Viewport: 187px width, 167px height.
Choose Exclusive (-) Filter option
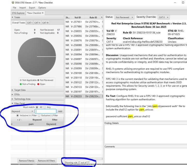point(39,116)
